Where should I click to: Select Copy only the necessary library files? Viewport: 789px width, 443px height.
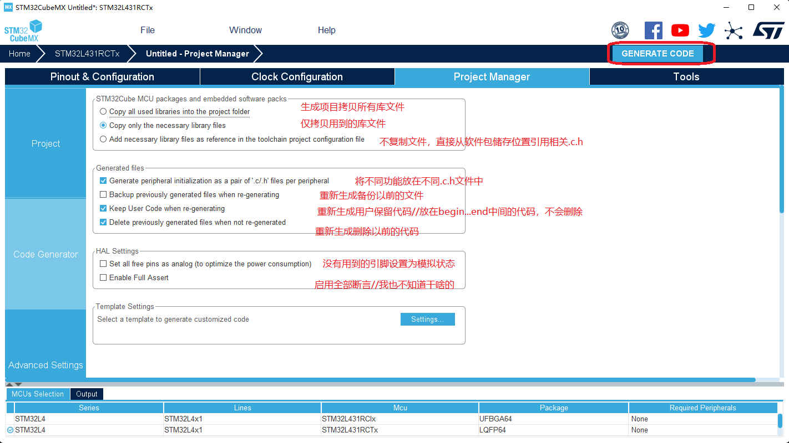click(103, 125)
